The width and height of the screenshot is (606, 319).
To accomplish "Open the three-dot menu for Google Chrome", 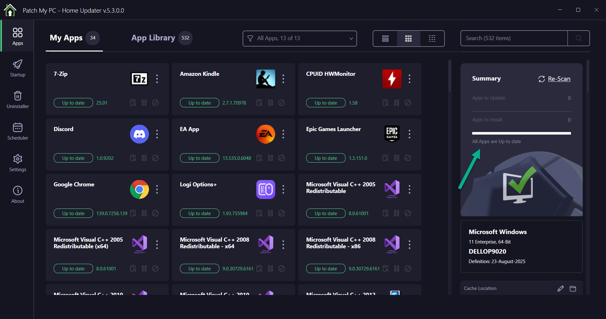I will [157, 190].
